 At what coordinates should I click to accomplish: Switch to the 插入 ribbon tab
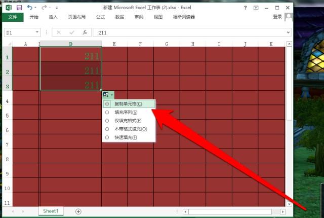tap(53, 17)
